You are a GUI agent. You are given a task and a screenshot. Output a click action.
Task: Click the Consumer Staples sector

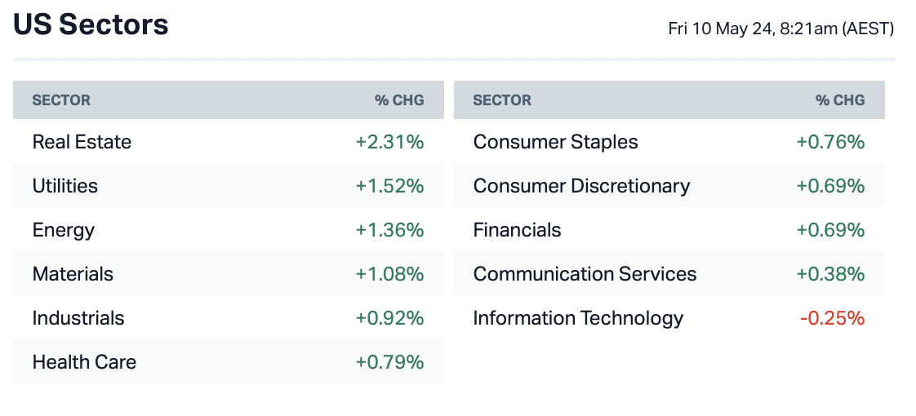tap(555, 142)
